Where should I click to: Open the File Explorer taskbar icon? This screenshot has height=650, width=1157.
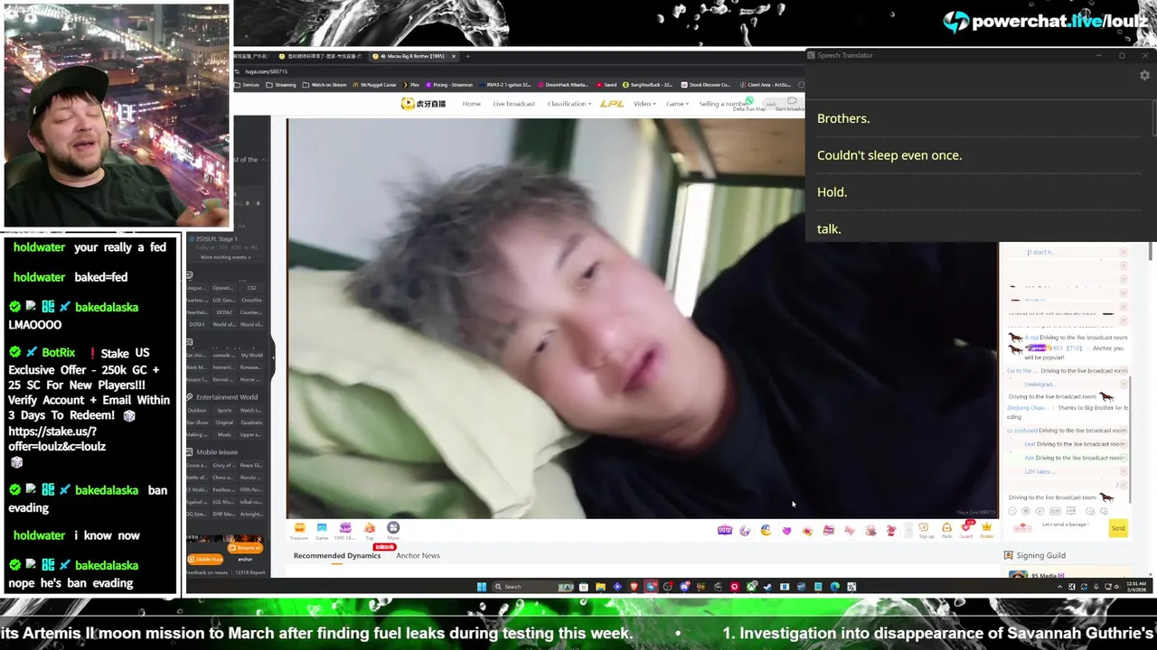coord(600,587)
